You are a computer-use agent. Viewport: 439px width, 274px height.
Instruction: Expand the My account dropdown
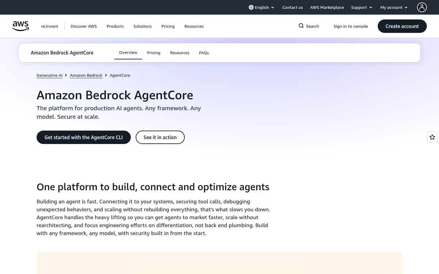(394, 7)
